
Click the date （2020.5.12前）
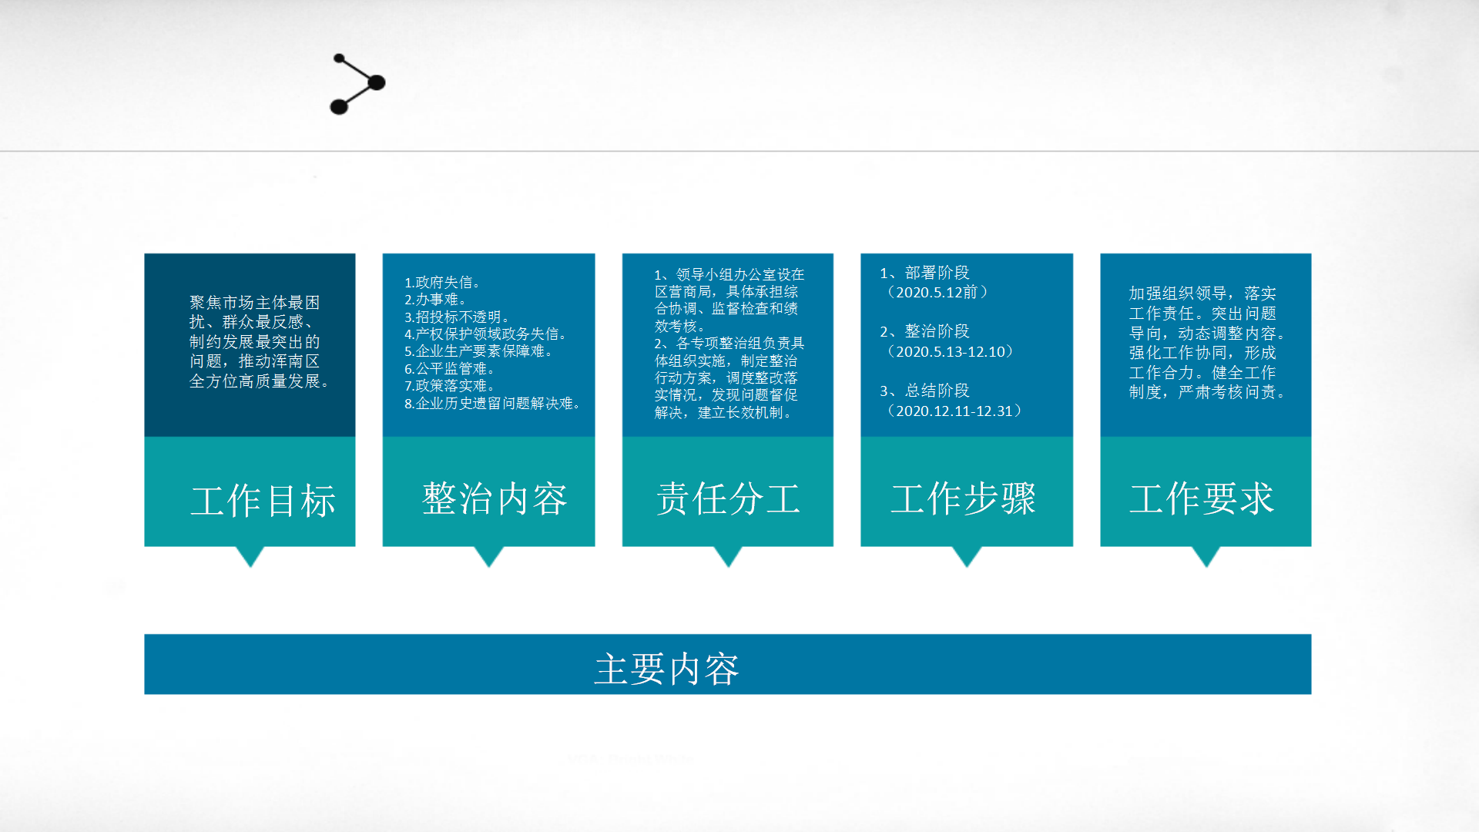coord(937,292)
